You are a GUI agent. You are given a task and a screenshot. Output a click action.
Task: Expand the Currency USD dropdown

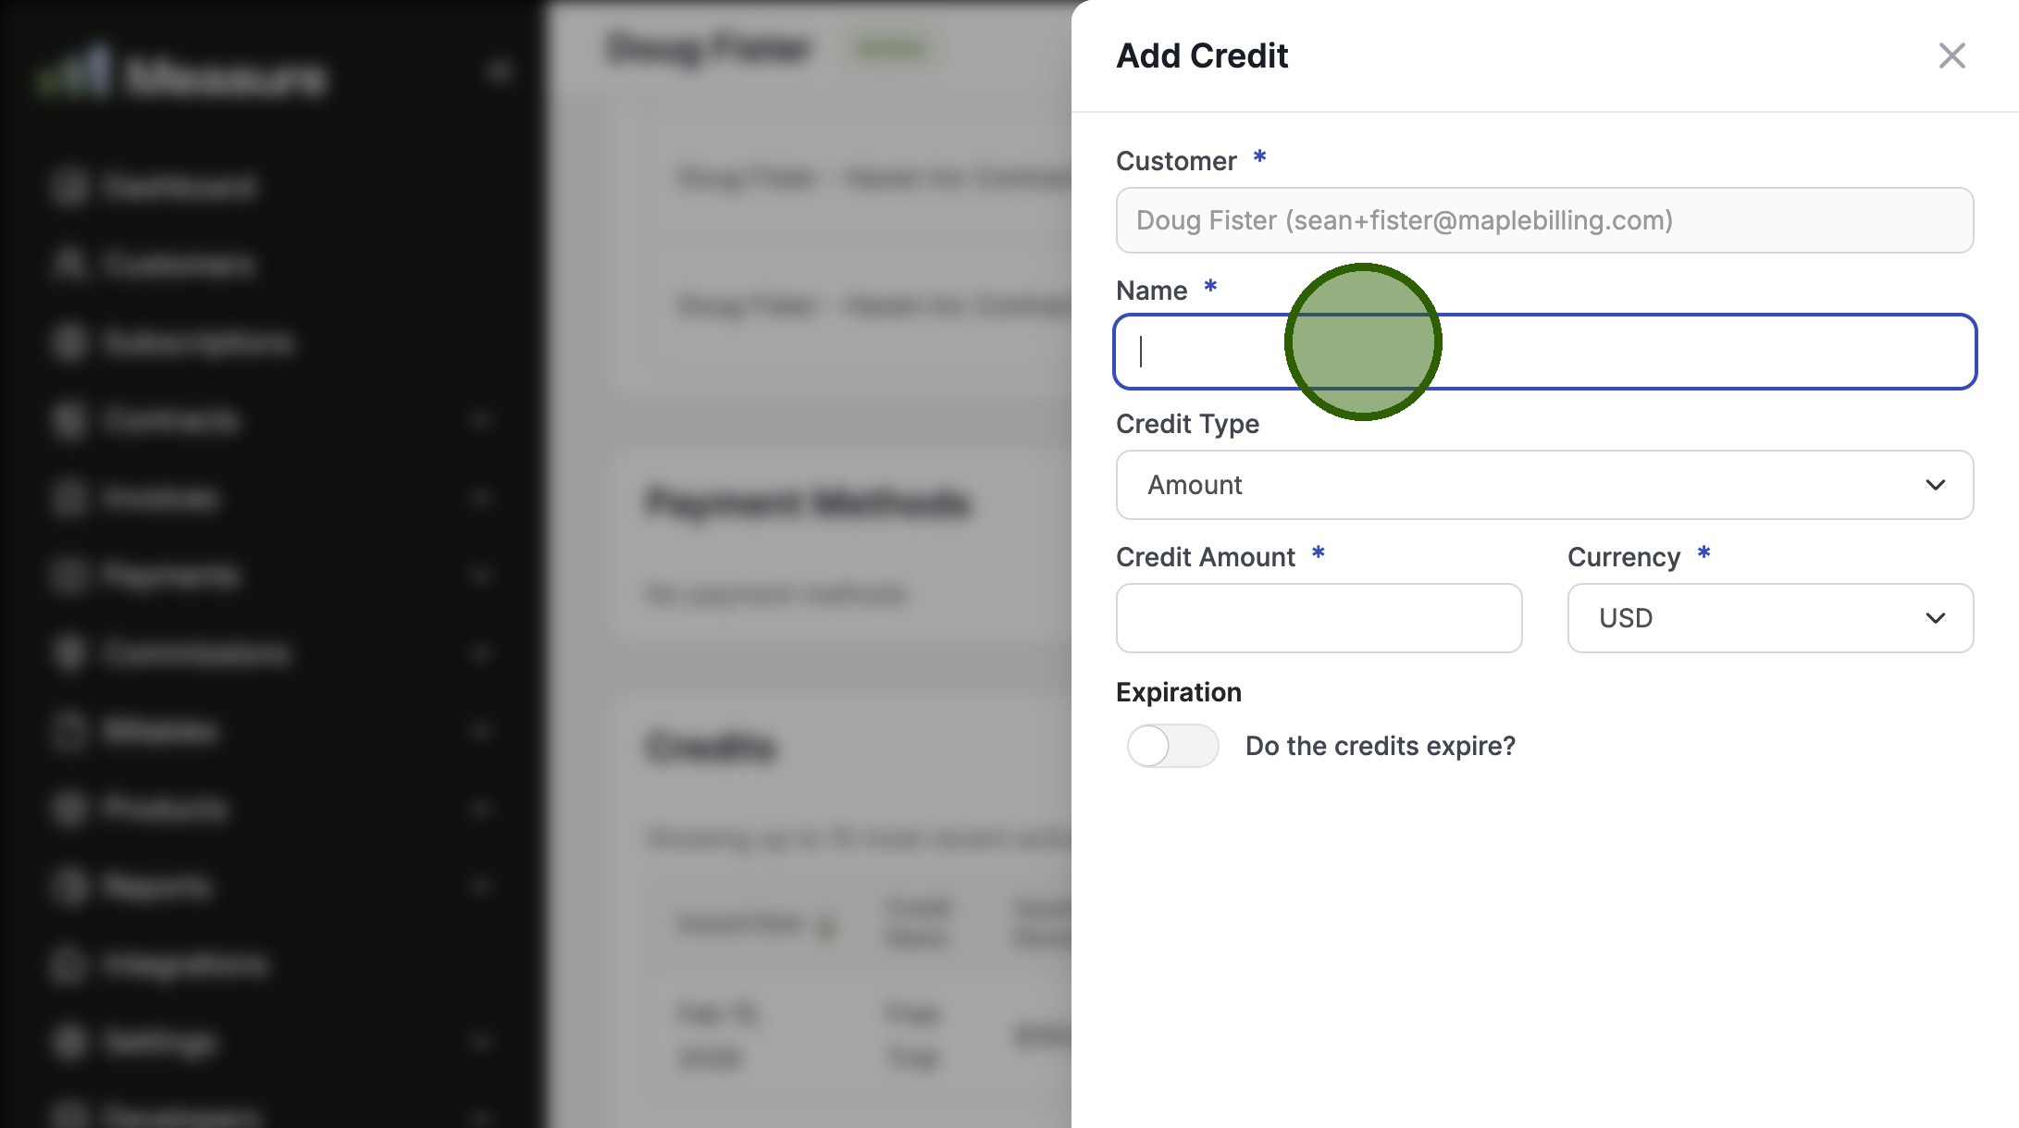coord(1769,618)
